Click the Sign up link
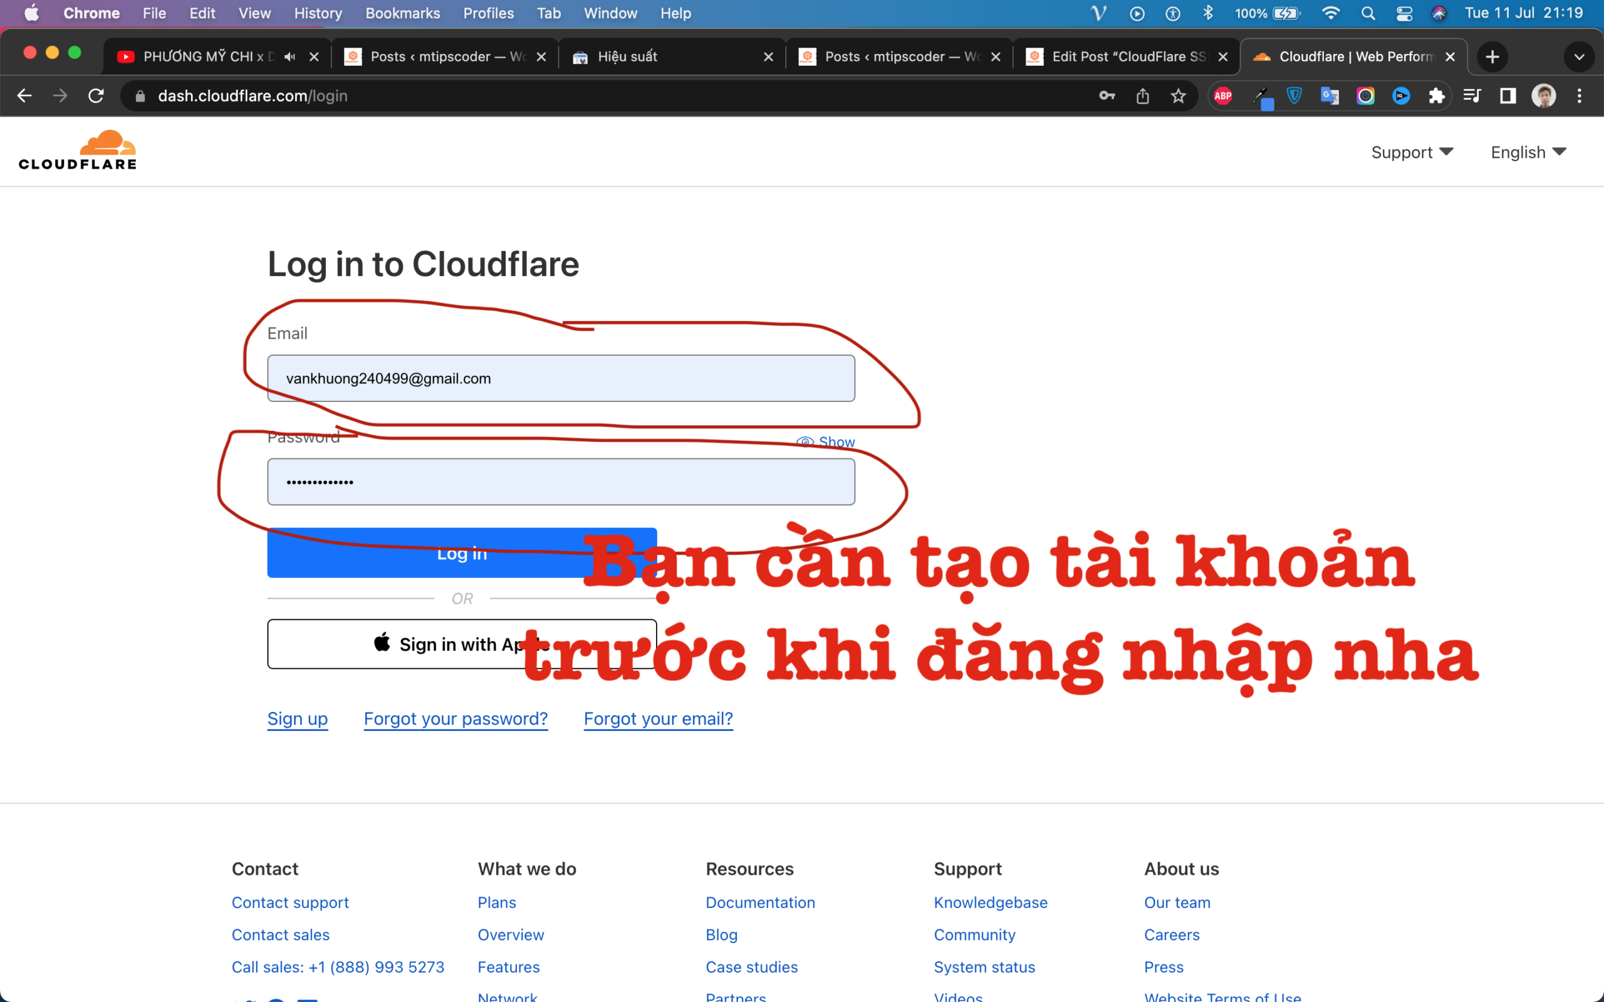This screenshot has height=1002, width=1604. coord(298,719)
